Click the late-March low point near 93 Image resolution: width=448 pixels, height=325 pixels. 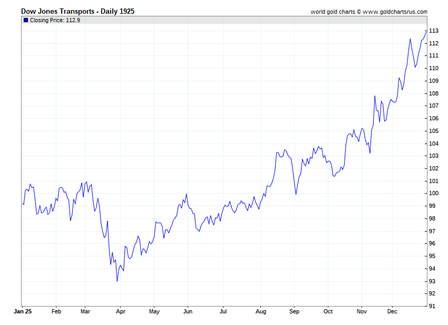[117, 281]
